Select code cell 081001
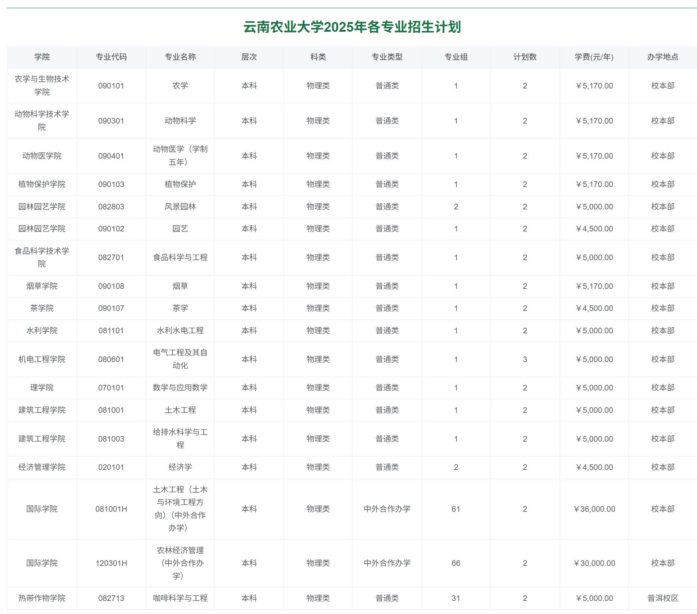 (x=111, y=410)
